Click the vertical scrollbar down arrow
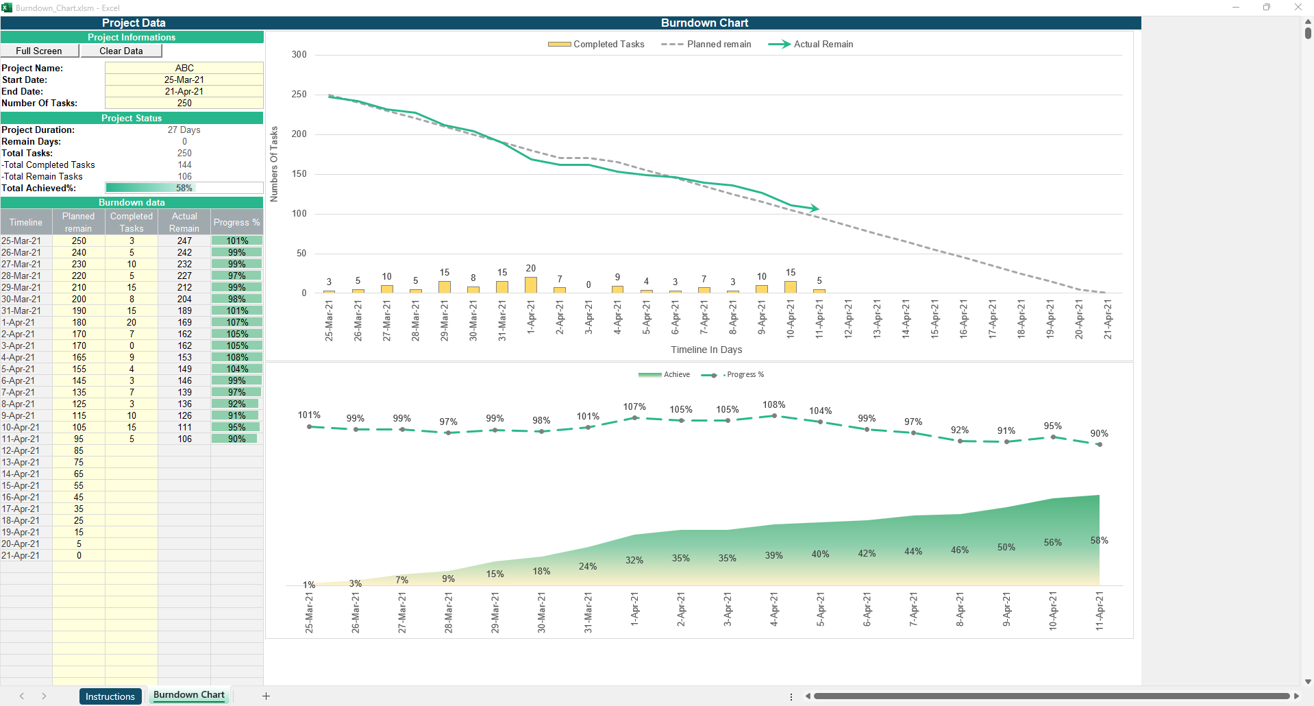The height and width of the screenshot is (706, 1314). 1308,681
